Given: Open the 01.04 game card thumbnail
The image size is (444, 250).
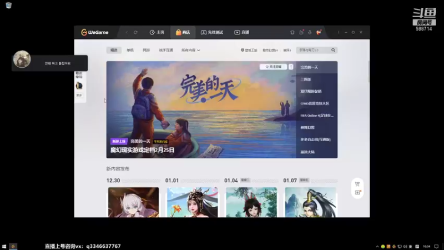Looking at the screenshot, I should click(251, 202).
